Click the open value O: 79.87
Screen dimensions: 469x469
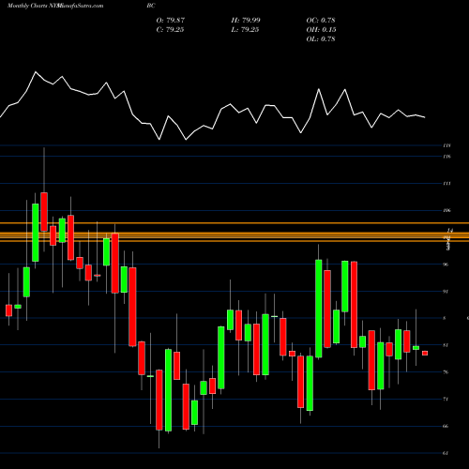171,21
